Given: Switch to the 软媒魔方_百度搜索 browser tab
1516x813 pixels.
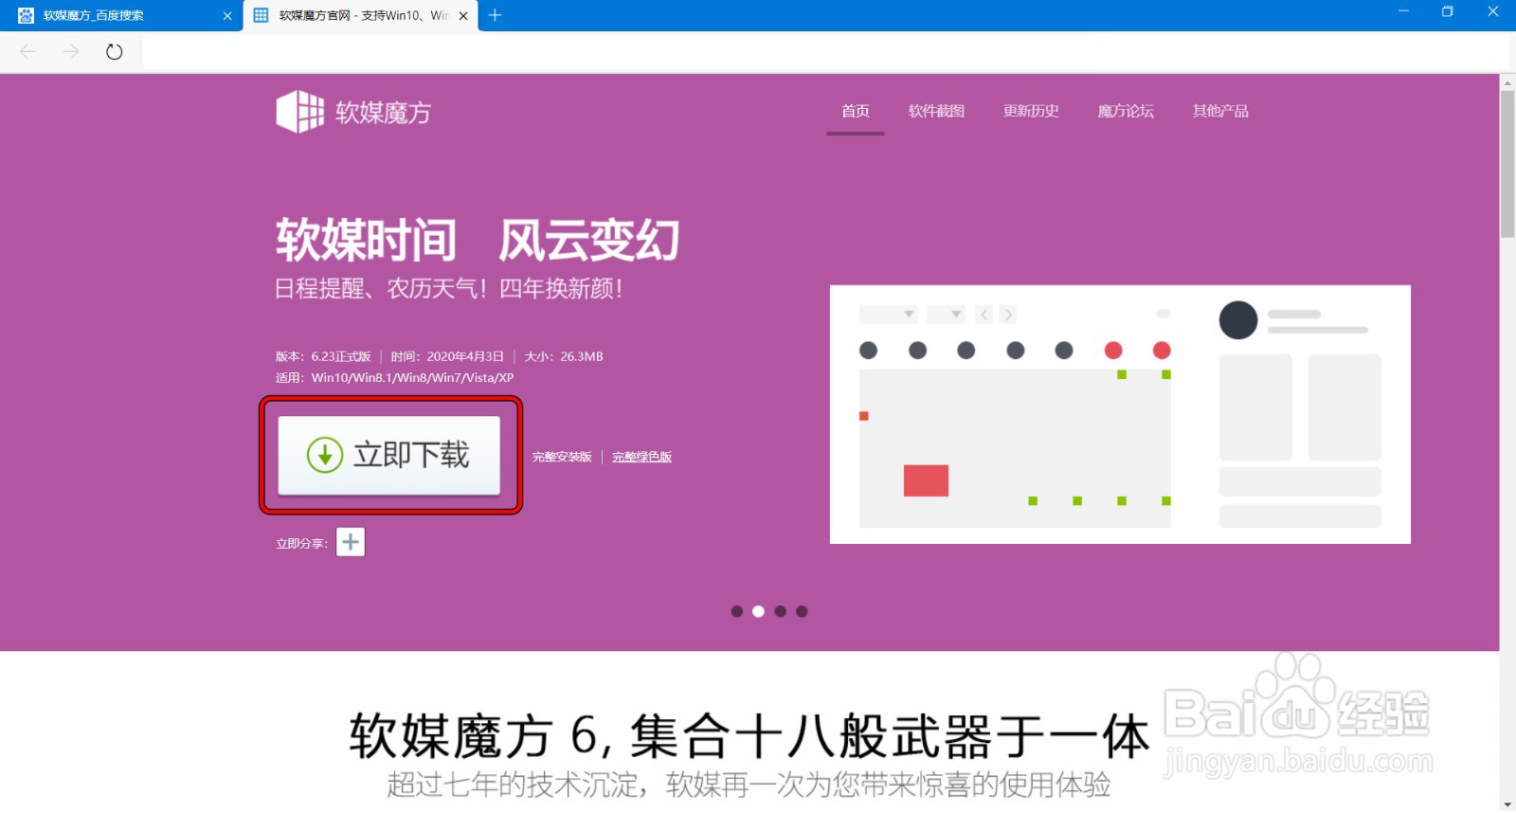Looking at the screenshot, I should coord(121,15).
